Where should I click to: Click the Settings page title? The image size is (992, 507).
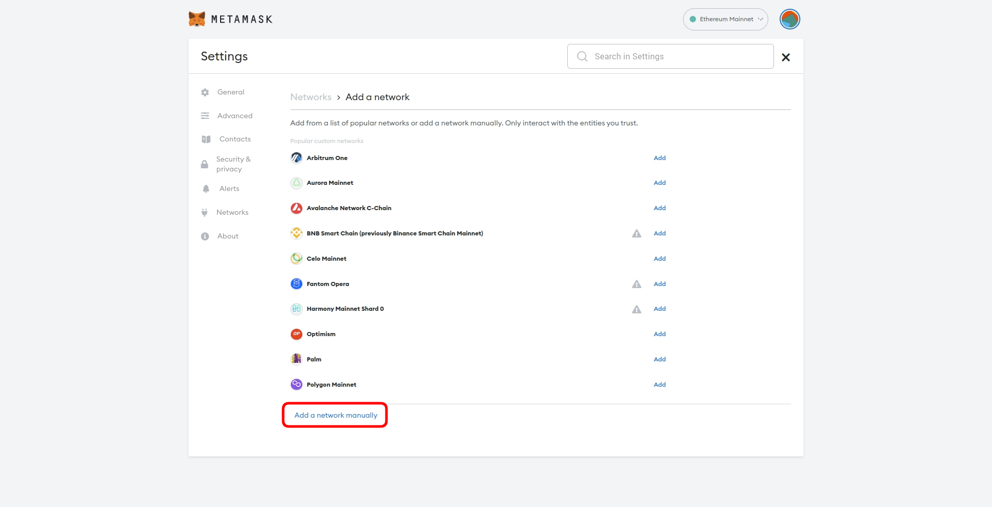(x=224, y=56)
